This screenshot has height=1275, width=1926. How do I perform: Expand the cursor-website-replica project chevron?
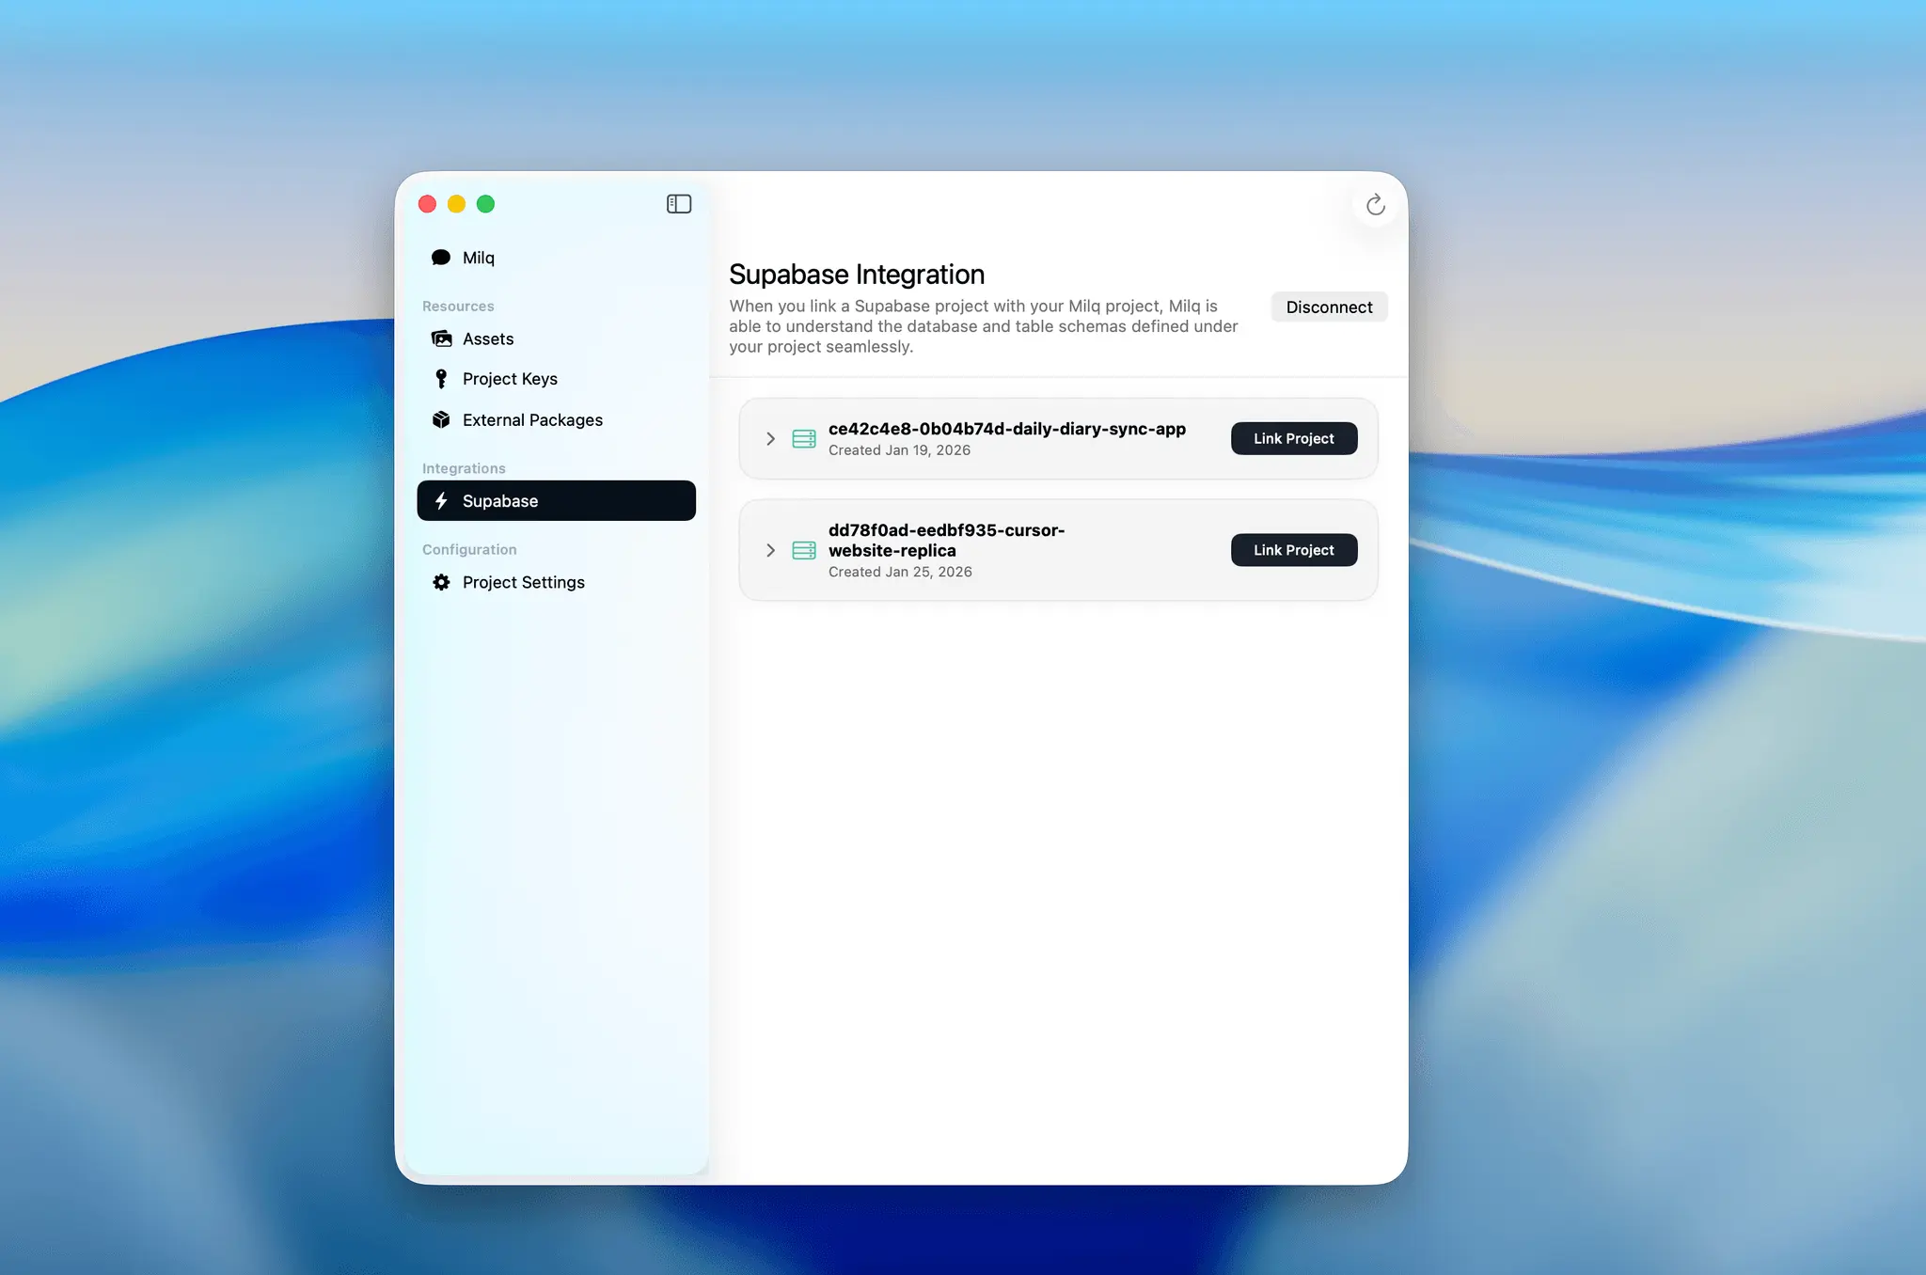[770, 550]
